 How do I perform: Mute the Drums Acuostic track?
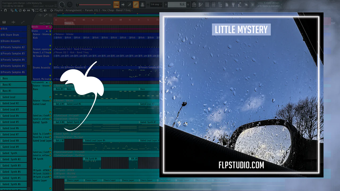coord(50,76)
